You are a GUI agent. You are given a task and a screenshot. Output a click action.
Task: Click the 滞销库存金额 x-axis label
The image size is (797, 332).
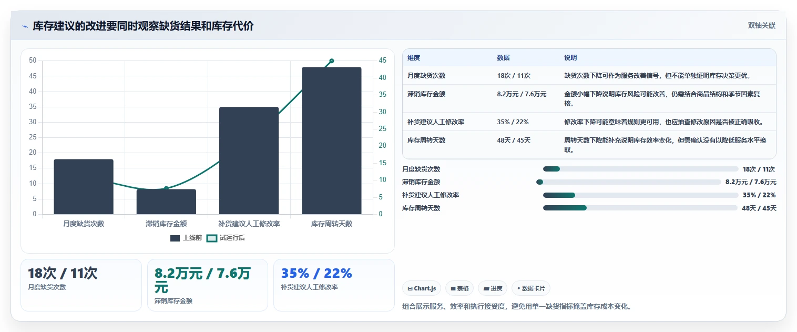[x=166, y=224]
